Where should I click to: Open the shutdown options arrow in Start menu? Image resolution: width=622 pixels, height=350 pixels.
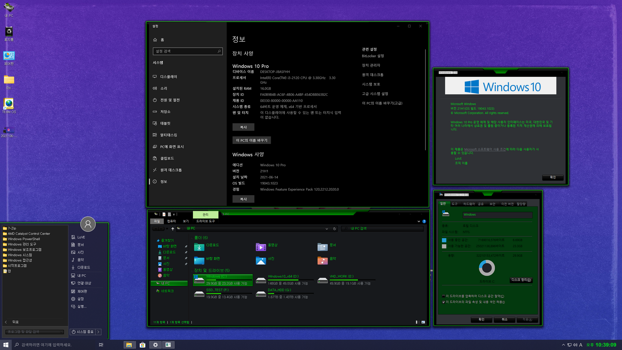pos(99,332)
